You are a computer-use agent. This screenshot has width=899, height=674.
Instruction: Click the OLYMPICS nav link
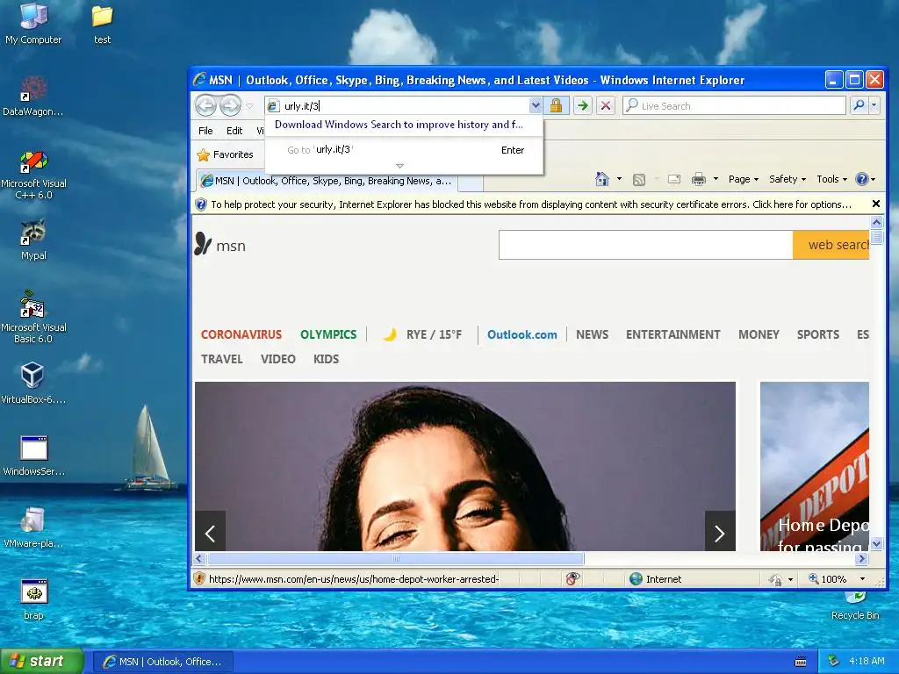point(328,334)
